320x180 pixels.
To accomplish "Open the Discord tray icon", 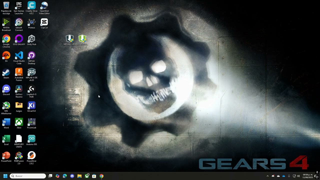I will (x=273, y=176).
